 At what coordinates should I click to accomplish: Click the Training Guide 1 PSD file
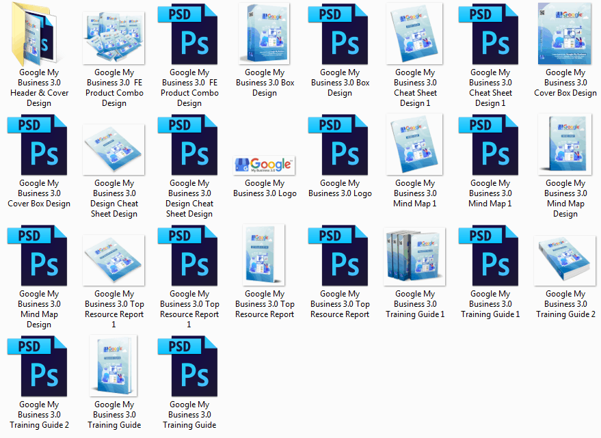coord(490,256)
